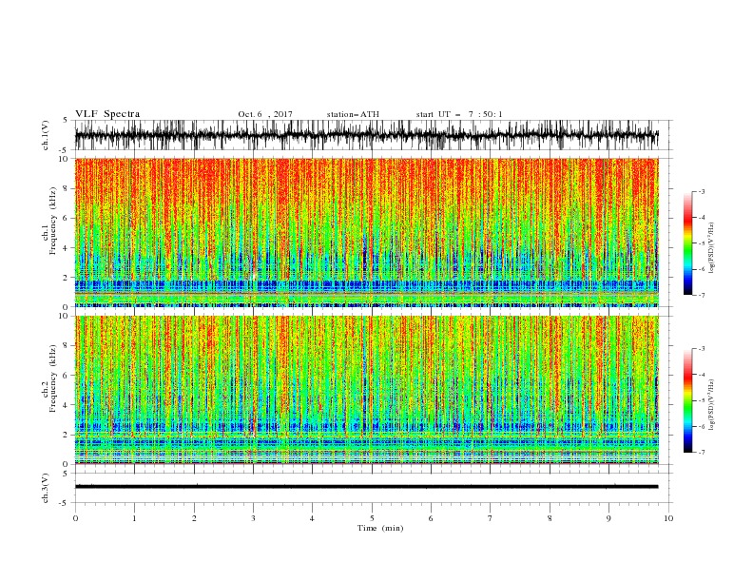Click the ch.1 PSD color bar
The image size is (753, 582).
687,243
